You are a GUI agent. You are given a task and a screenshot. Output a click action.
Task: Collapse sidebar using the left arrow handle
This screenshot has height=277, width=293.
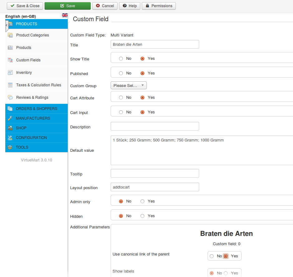pos(7,25)
